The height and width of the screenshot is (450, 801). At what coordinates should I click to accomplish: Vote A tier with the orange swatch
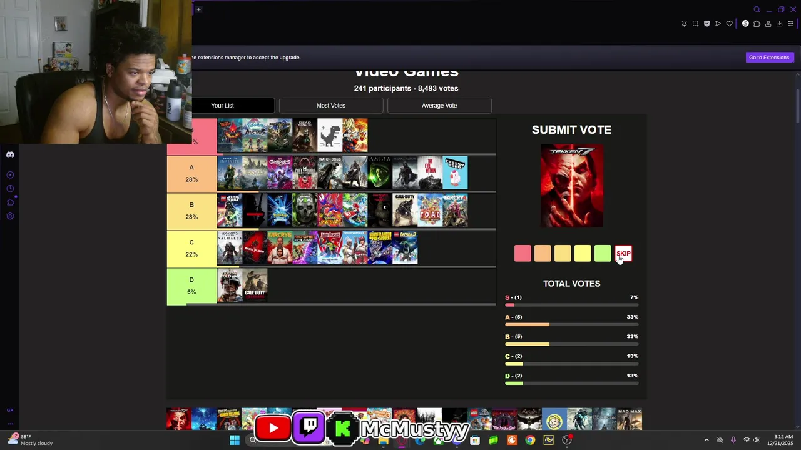[543, 254]
